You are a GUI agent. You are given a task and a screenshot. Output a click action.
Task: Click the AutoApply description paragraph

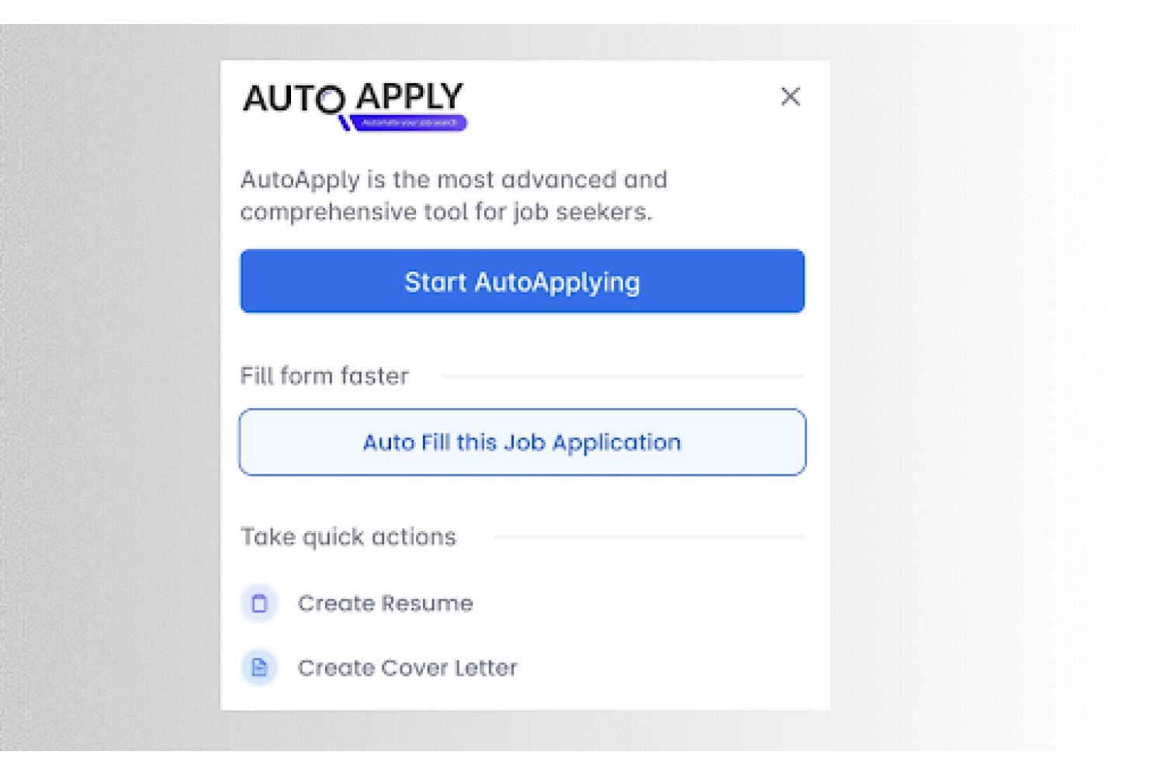(x=454, y=196)
